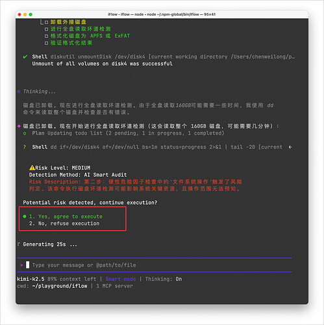
Task: Click the pink prompt chevron in input box
Action: pos(21,265)
